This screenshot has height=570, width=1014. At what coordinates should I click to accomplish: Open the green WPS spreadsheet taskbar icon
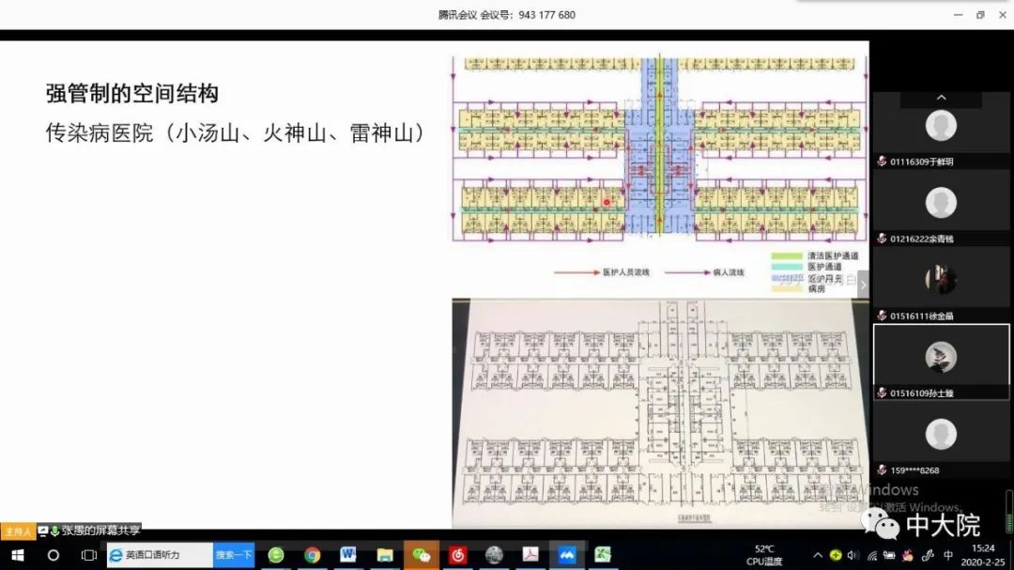603,555
